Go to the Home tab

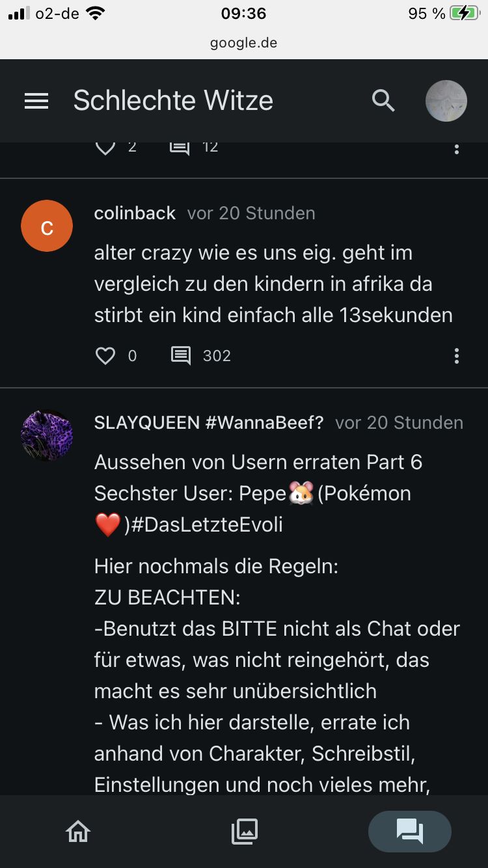[78, 831]
